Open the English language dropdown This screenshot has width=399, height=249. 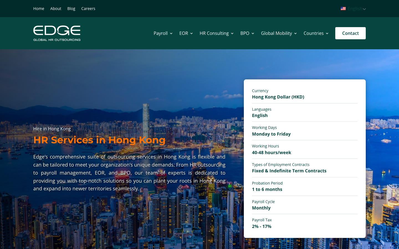click(x=353, y=9)
